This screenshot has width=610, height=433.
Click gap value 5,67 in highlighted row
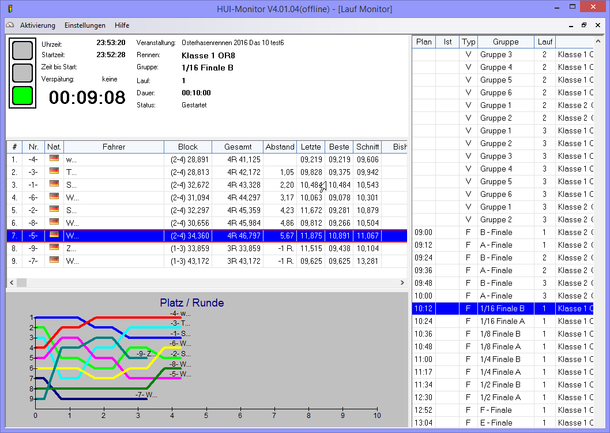point(287,236)
